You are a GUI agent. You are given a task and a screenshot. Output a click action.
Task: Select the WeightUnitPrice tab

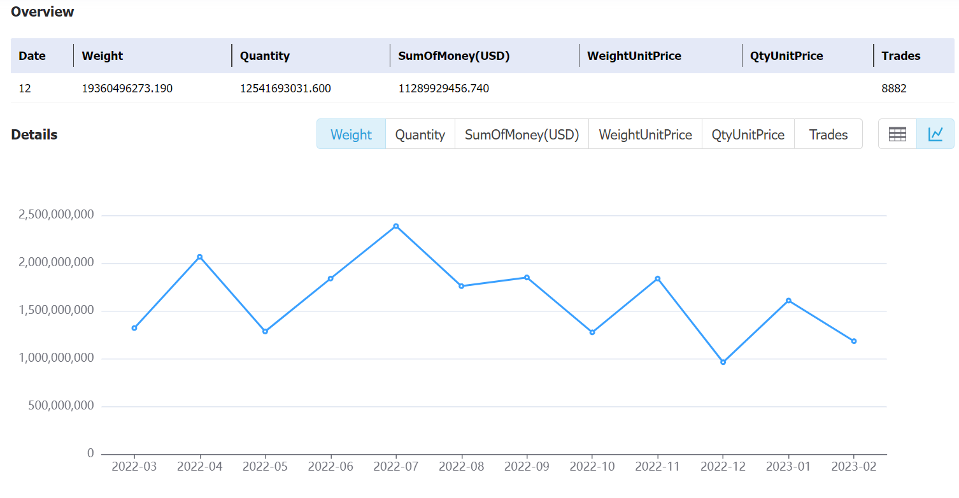coord(646,134)
